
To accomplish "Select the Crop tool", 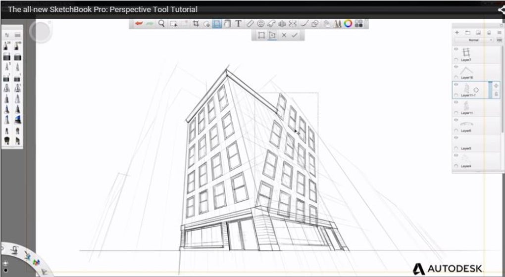I will pyautogui.click(x=196, y=23).
